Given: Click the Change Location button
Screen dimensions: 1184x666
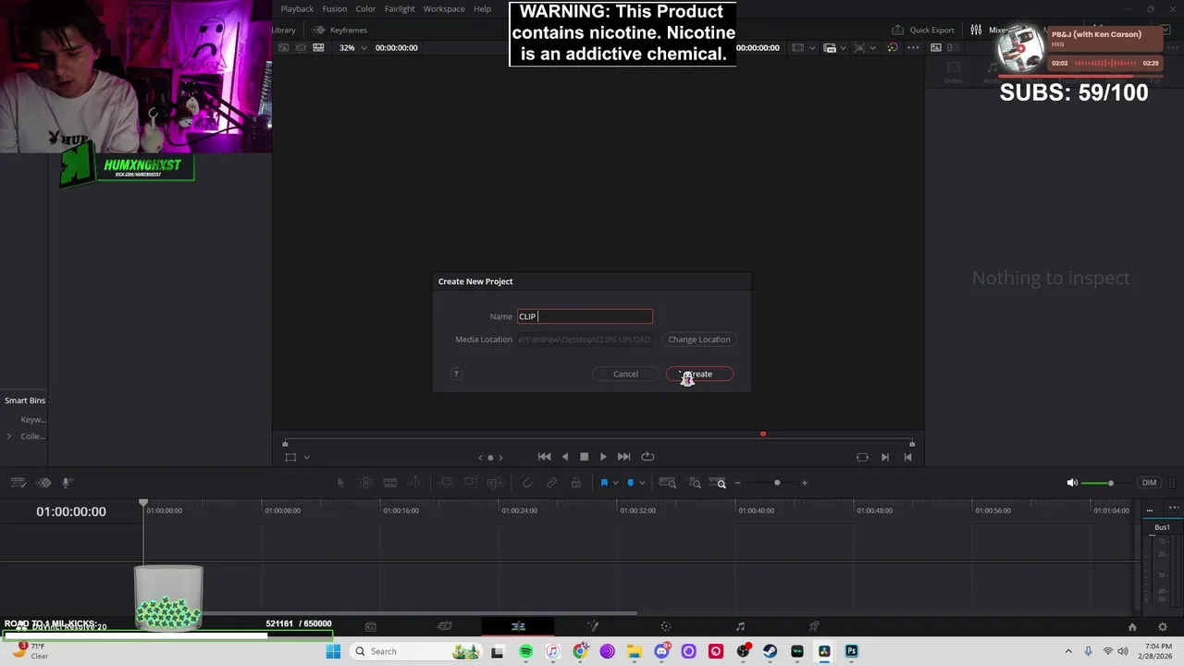Looking at the screenshot, I should coord(699,339).
